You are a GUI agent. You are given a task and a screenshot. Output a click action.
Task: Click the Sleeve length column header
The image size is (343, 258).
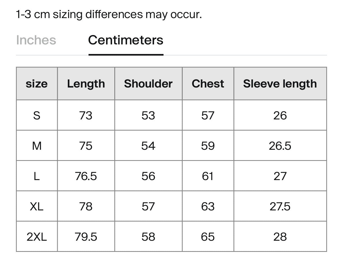click(x=280, y=84)
